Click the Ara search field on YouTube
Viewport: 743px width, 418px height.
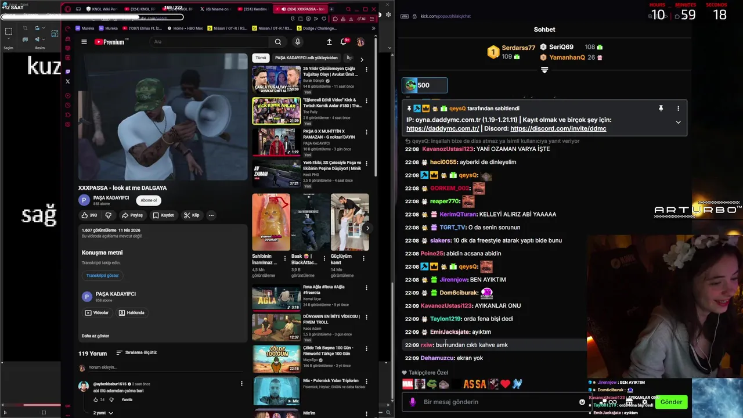coord(210,42)
